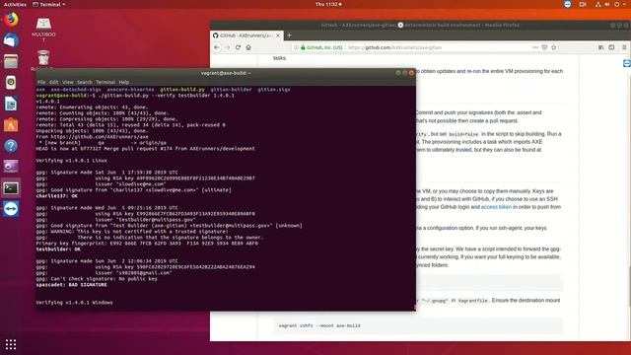Open the network status icon in top bar
Viewport: 631px width, 355px height.
598,4
